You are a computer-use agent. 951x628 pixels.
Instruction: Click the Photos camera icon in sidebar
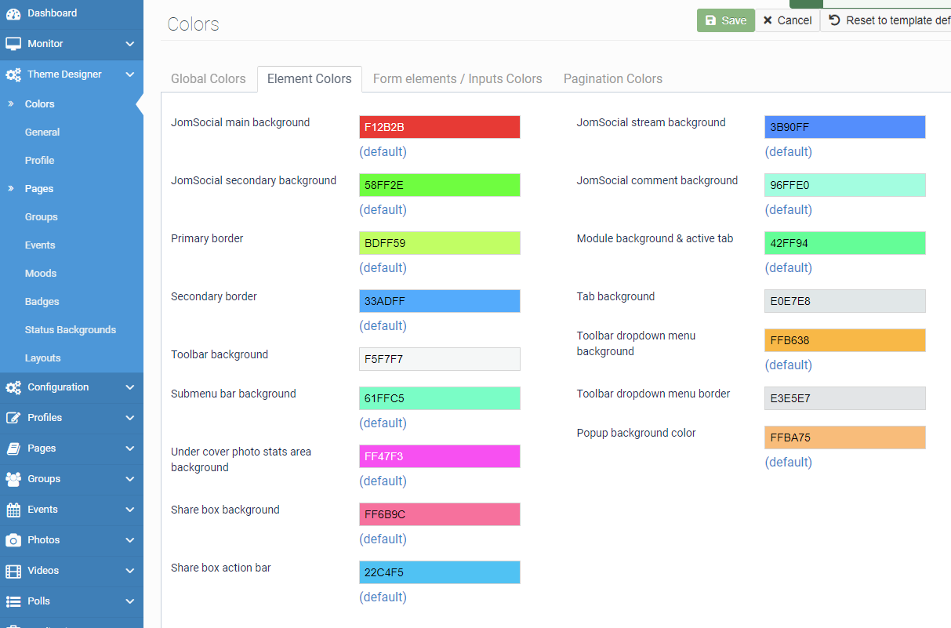tap(13, 540)
